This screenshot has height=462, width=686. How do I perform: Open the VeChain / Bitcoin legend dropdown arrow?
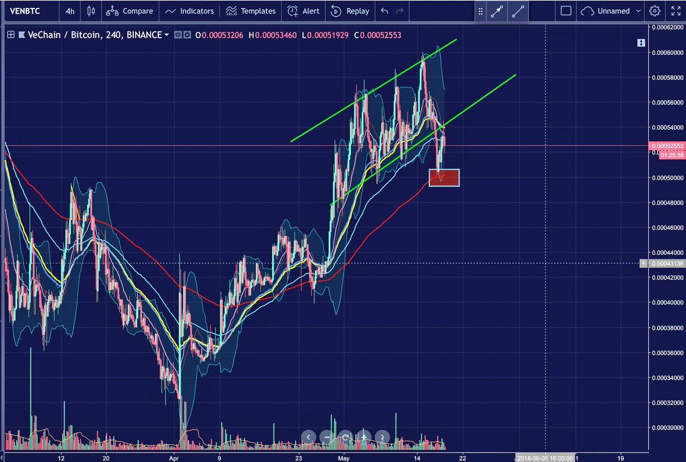tap(166, 35)
